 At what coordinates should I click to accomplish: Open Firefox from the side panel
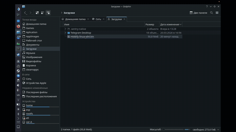18,26
